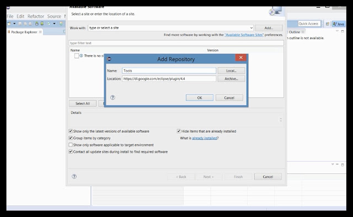Close the Outline view tab icon
Viewport: 353px width, 217px height.
[x=303, y=32]
